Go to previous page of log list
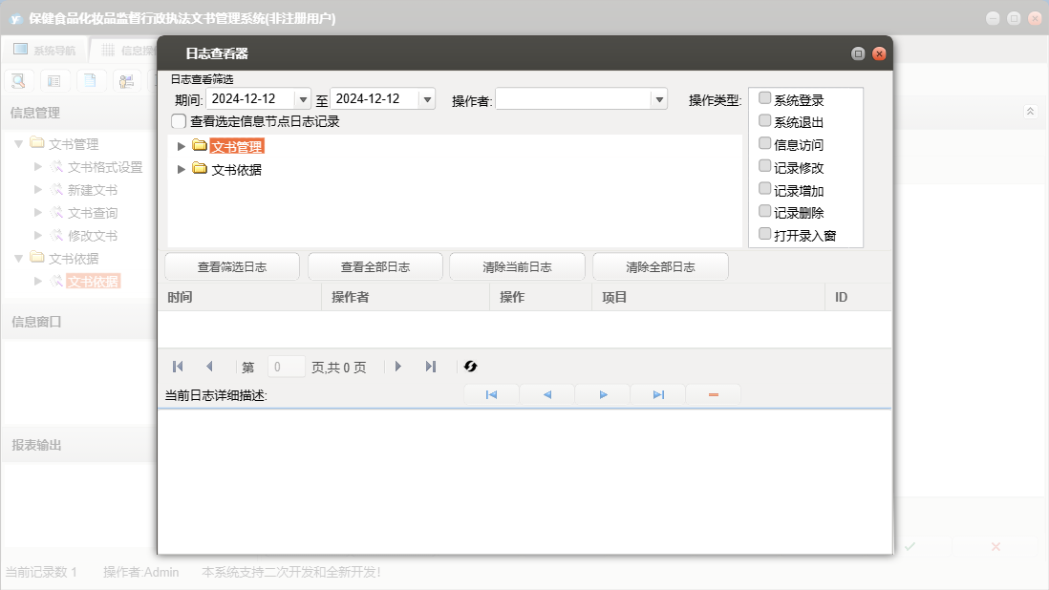Viewport: 1049px width, 590px height. [x=209, y=367]
